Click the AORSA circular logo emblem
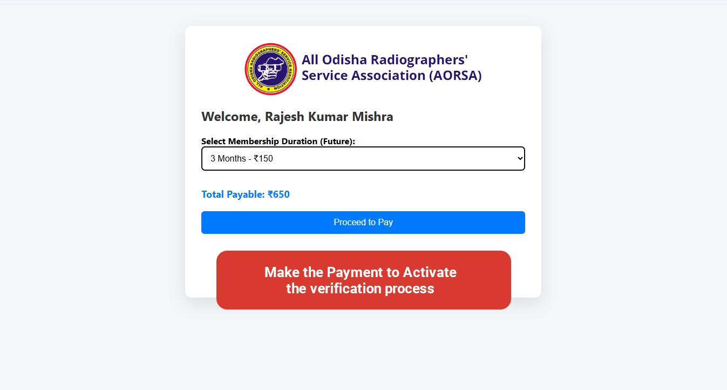This screenshot has width=727, height=390. tap(271, 69)
